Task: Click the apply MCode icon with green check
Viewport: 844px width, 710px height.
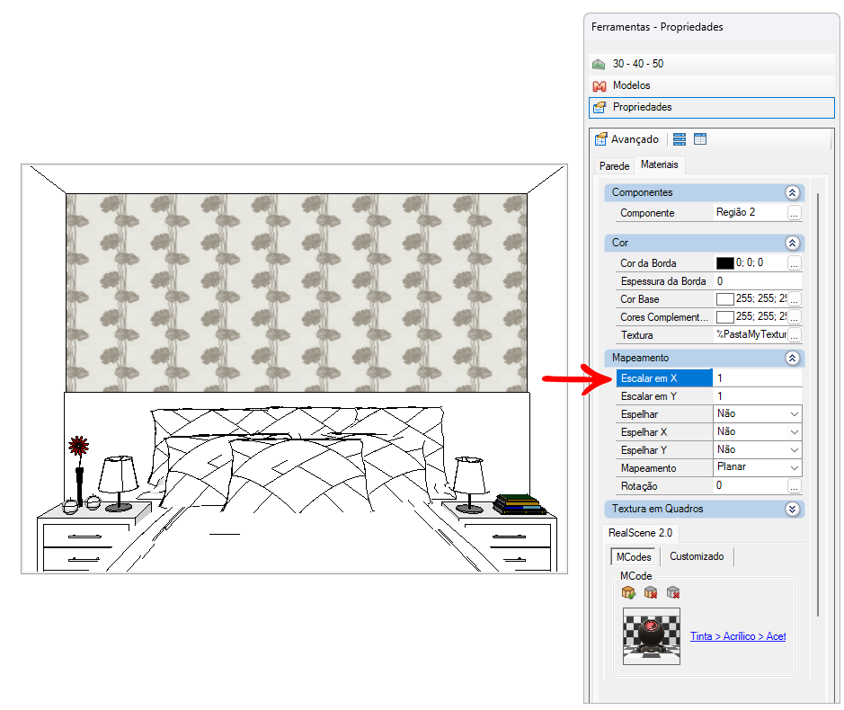Action: point(628,592)
